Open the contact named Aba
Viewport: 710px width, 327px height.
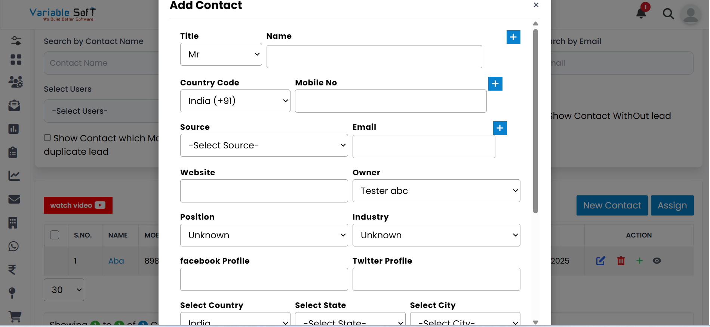click(116, 261)
